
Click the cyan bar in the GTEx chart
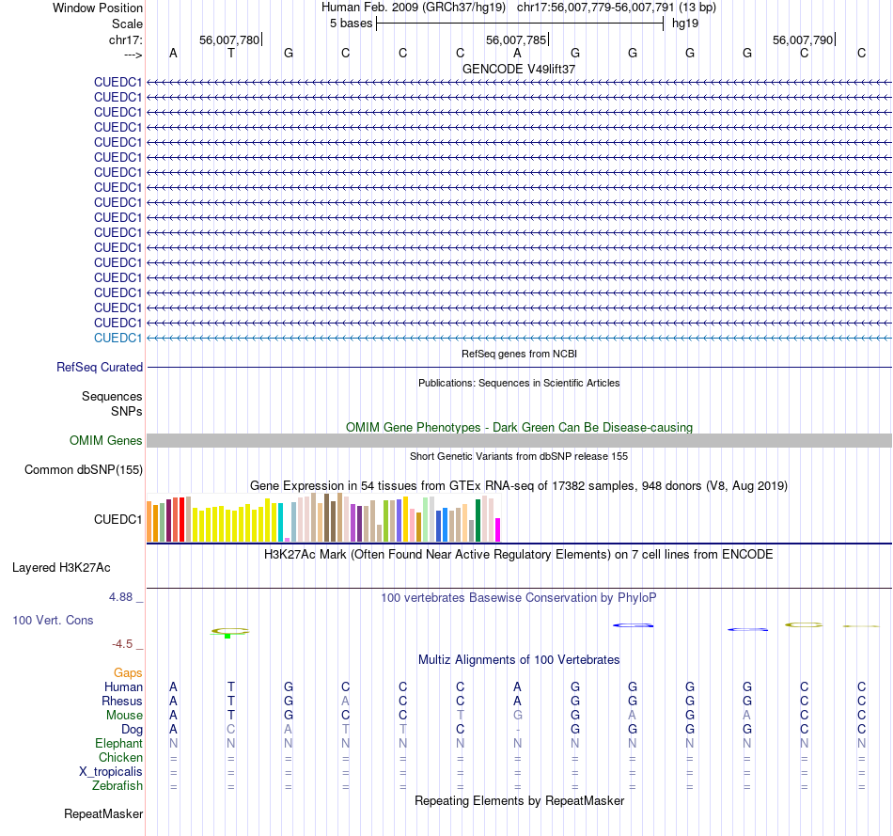(280, 522)
